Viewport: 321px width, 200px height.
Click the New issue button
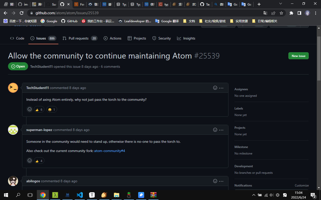pos(298,56)
